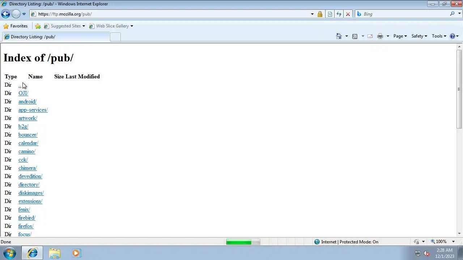Open the address bar autocomplete dropdown
The width and height of the screenshot is (463, 260).
[312, 14]
